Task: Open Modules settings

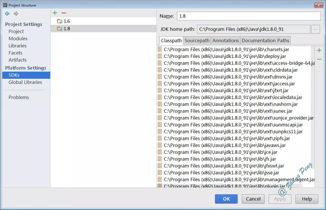Action: point(18,38)
